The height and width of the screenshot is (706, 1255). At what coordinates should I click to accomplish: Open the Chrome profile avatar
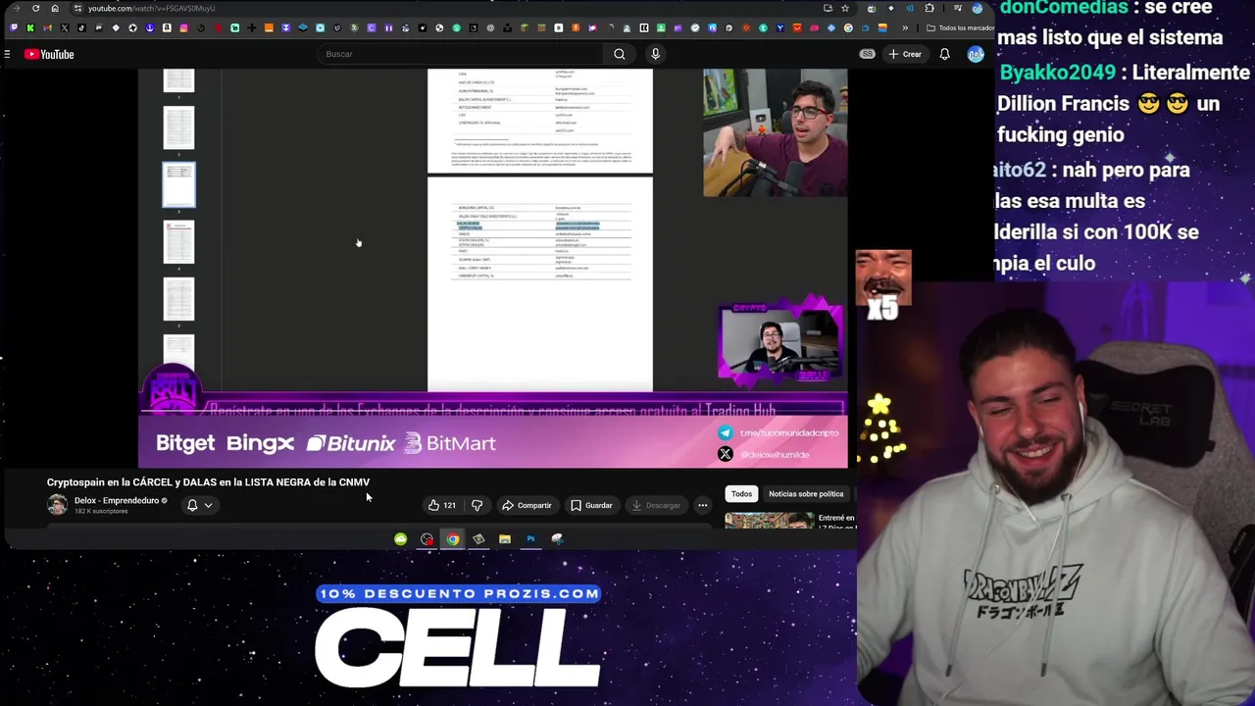[977, 8]
